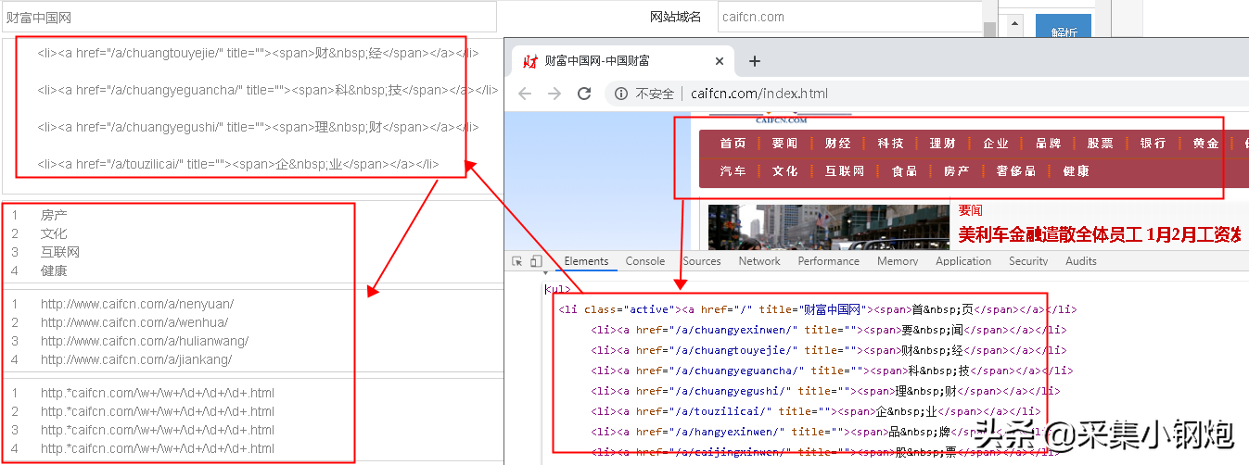1249x465 pixels.
Task: Open 股票 in site navigation
Action: pyautogui.click(x=1101, y=144)
